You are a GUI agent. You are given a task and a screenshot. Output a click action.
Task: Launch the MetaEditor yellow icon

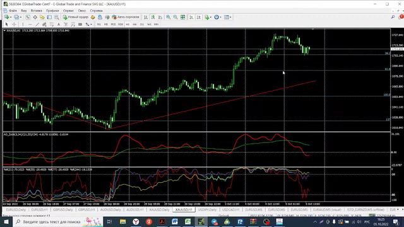coord(93,17)
